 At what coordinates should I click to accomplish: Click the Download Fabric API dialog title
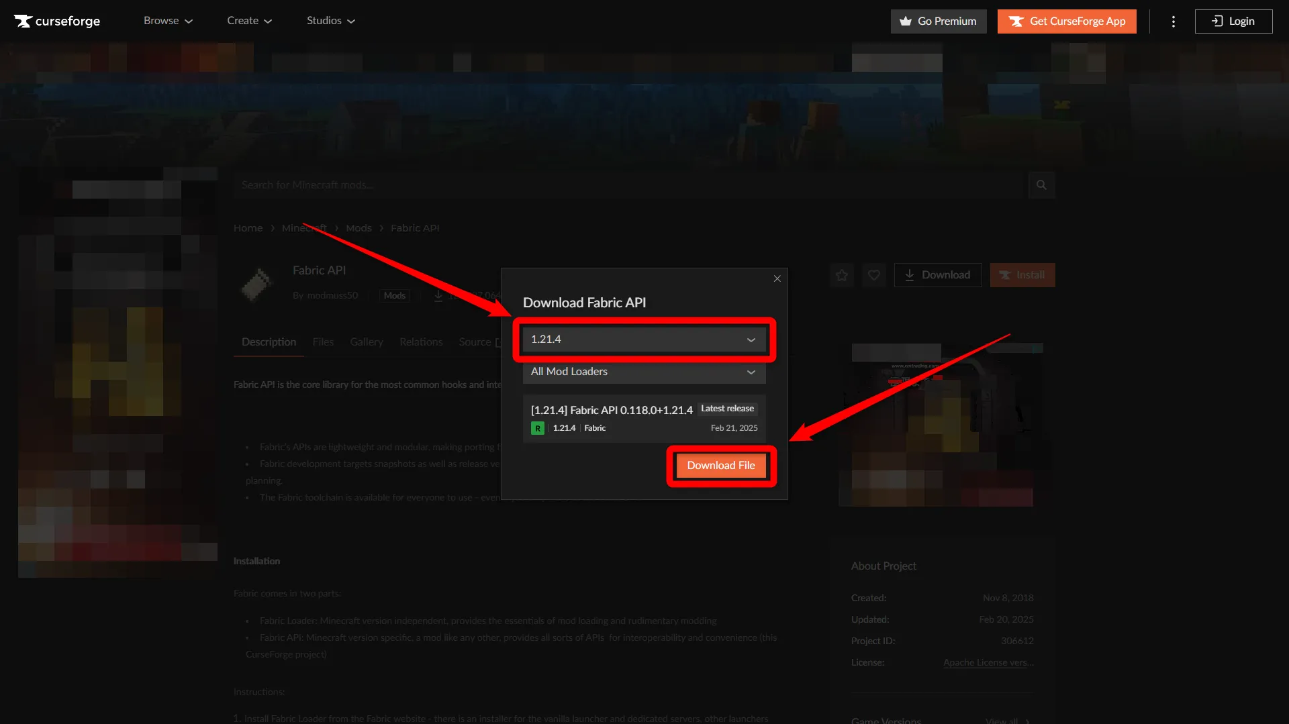click(x=584, y=303)
